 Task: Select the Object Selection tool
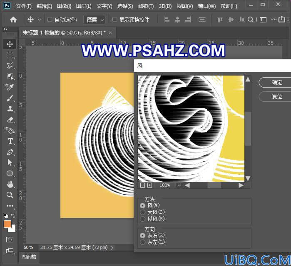click(x=10, y=76)
